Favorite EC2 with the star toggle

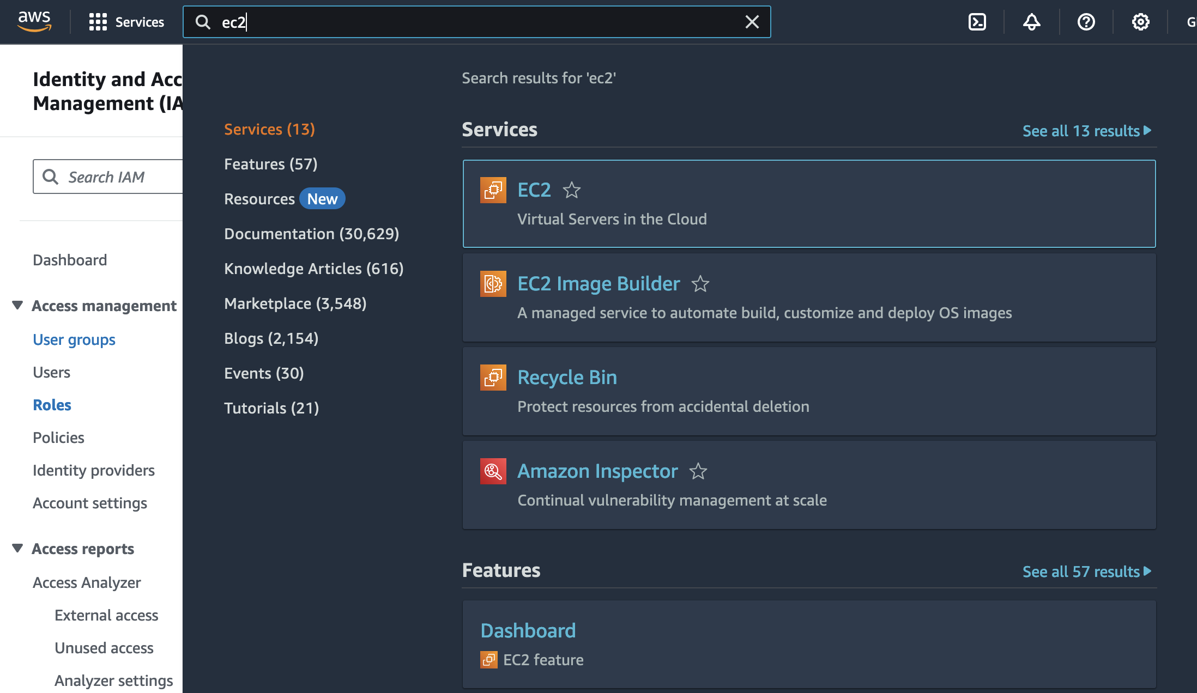(572, 190)
